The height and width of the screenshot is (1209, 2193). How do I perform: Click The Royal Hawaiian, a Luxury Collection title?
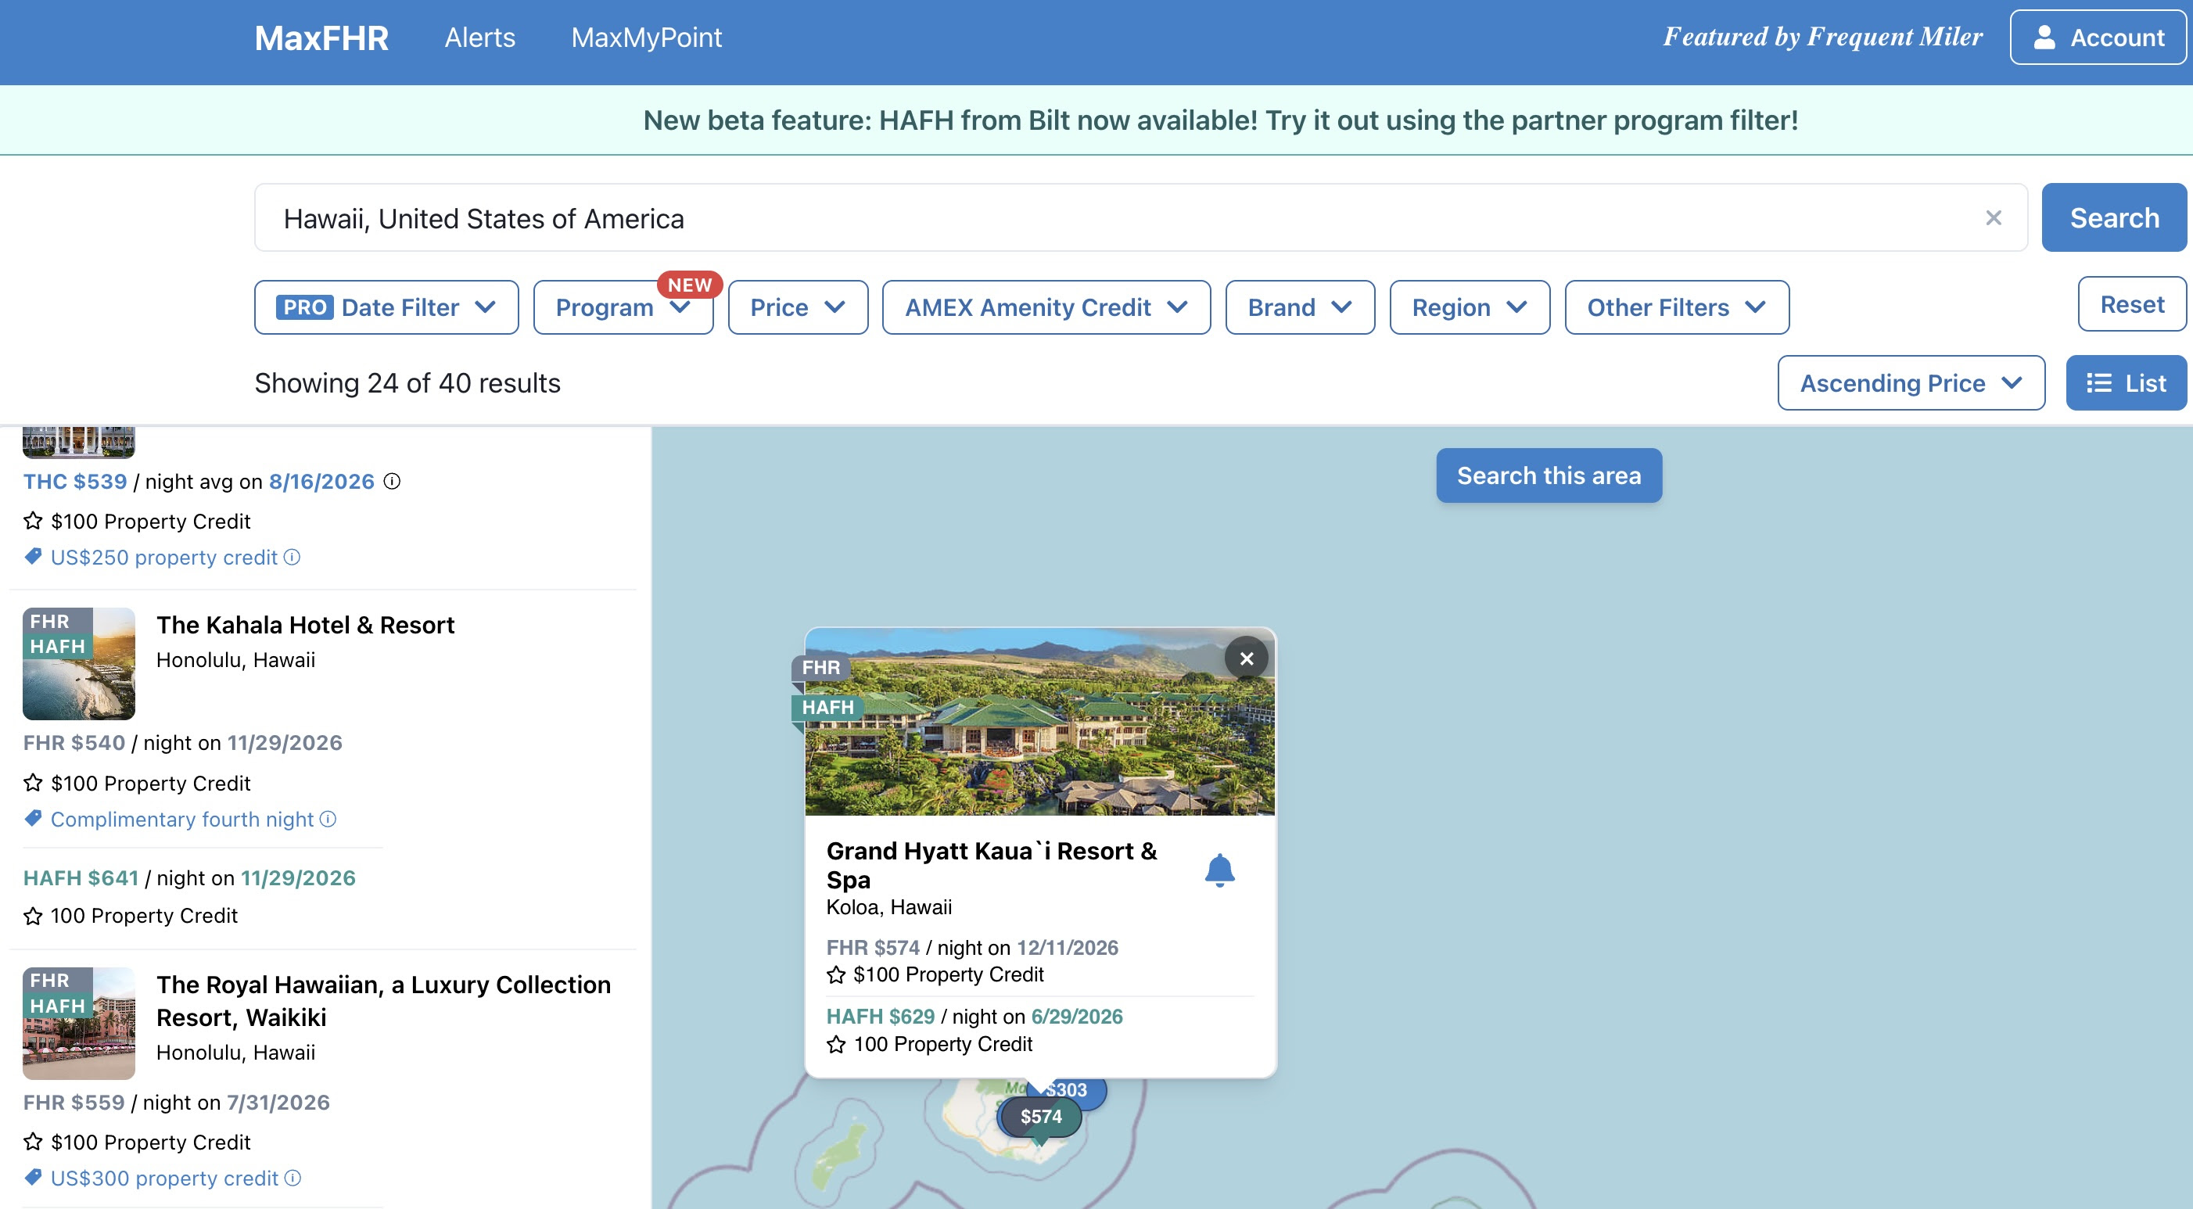coord(384,1000)
